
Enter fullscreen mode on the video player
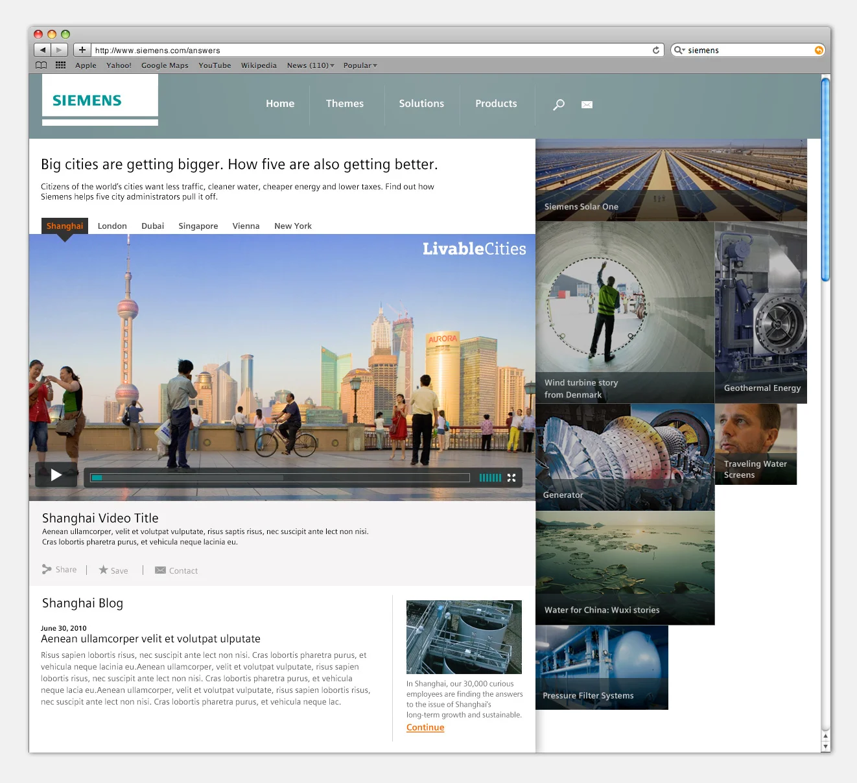(x=511, y=478)
